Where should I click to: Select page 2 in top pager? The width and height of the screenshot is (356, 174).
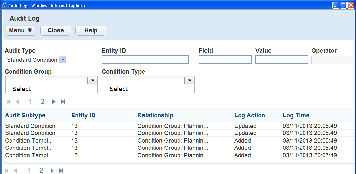(43, 102)
